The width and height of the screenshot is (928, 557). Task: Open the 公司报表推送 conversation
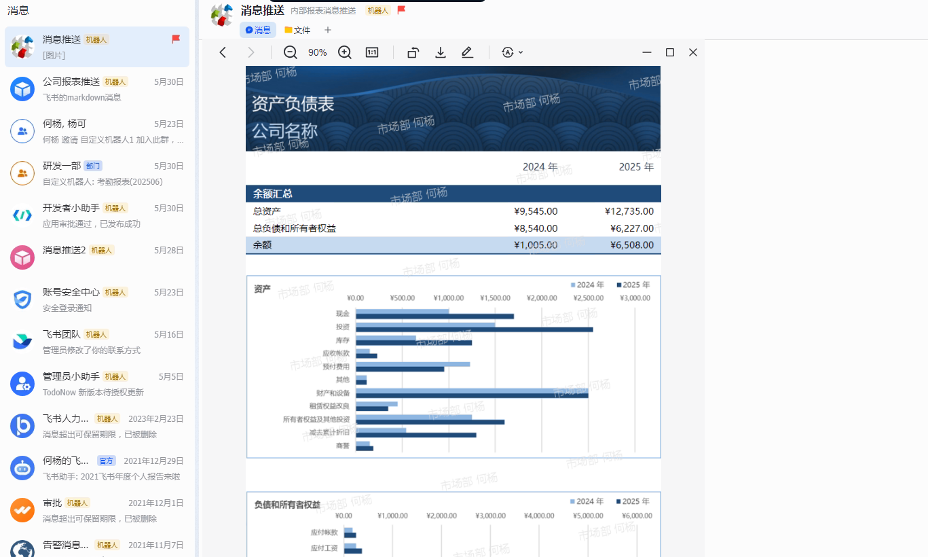click(x=97, y=89)
